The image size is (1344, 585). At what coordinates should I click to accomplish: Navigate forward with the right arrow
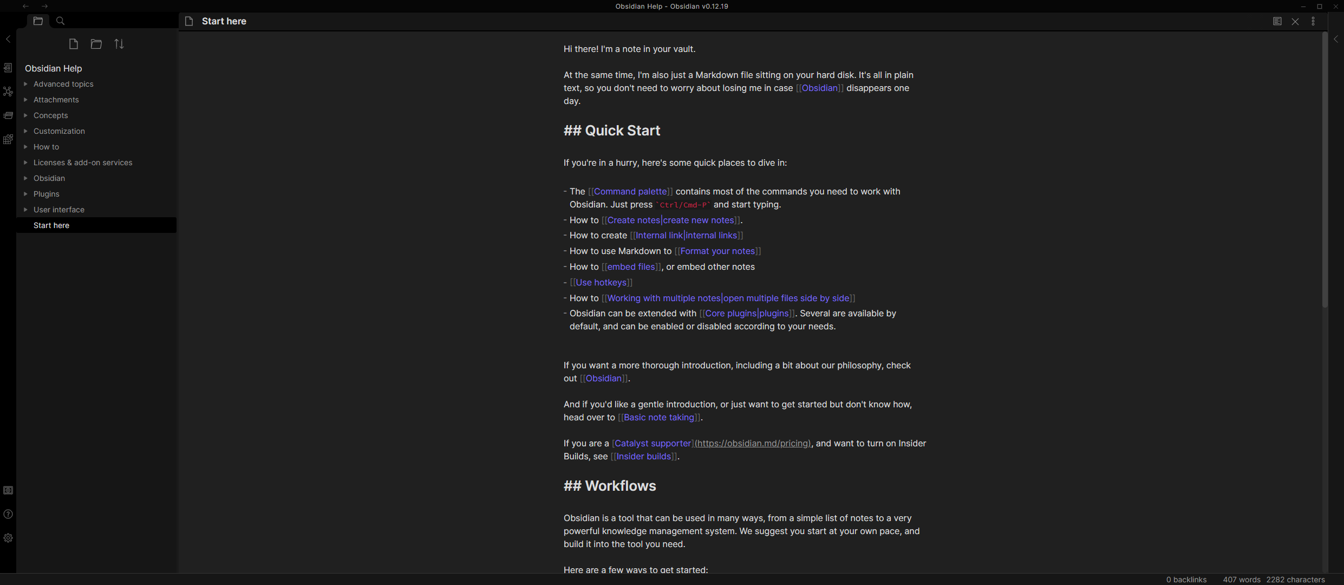pyautogui.click(x=45, y=6)
